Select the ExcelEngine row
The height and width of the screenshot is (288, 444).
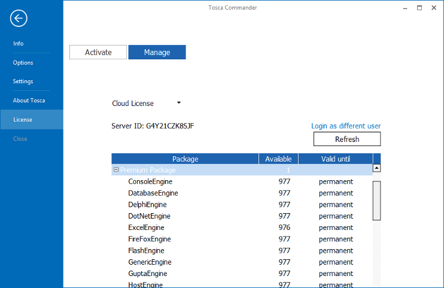146,228
